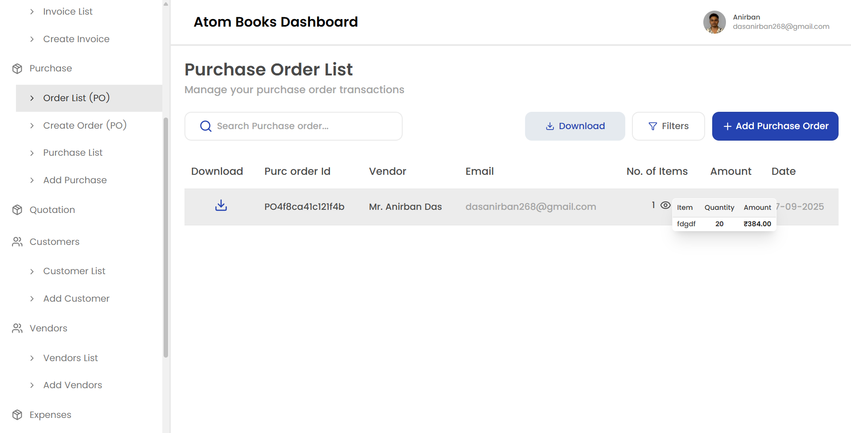Go to Add Vendors page
The width and height of the screenshot is (851, 433).
click(x=72, y=385)
